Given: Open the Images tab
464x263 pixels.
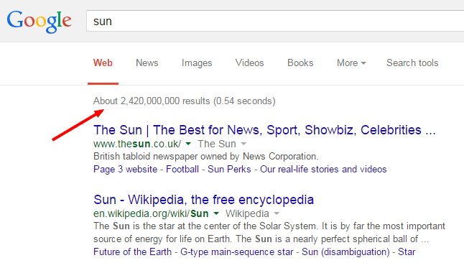Looking at the screenshot, I should 197,63.
